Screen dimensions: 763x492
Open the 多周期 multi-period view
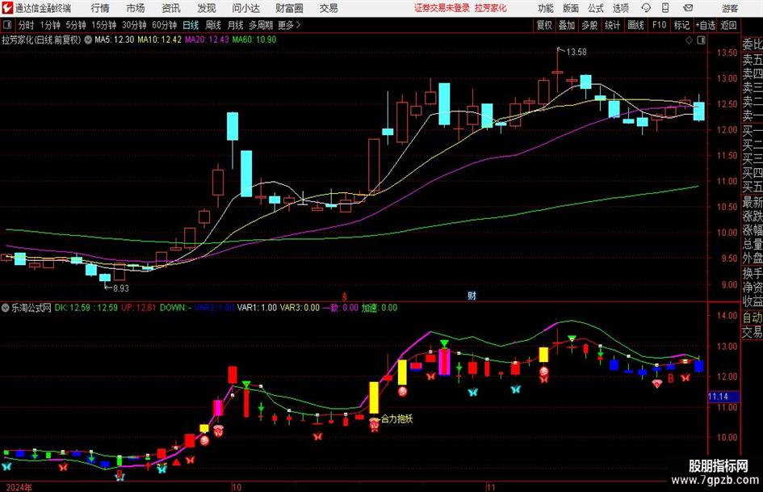coord(261,25)
